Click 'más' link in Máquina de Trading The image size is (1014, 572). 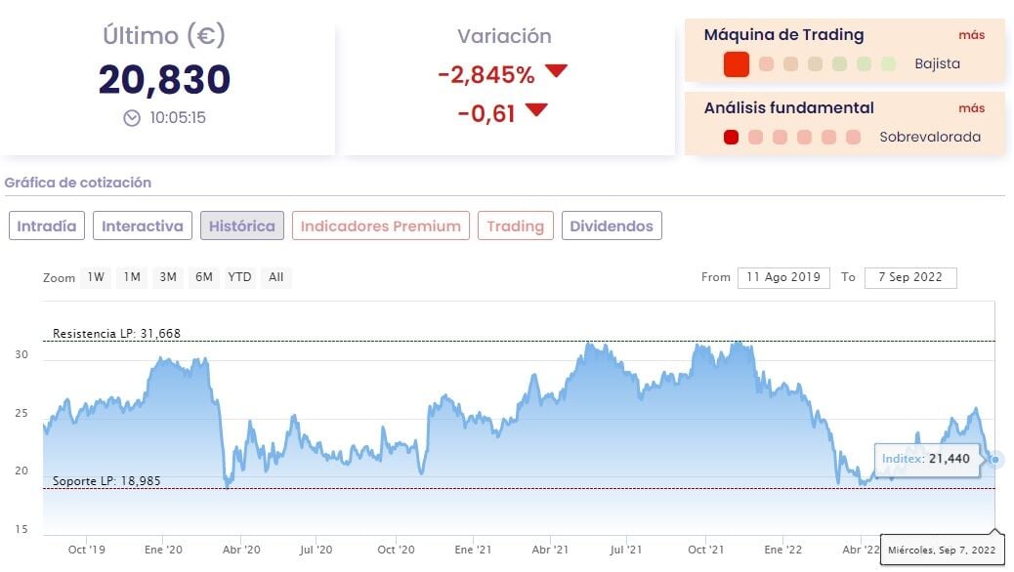pyautogui.click(x=971, y=35)
